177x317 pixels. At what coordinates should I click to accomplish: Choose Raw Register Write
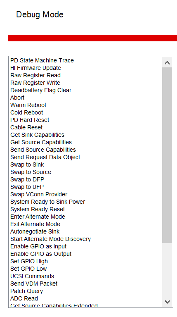point(35,83)
